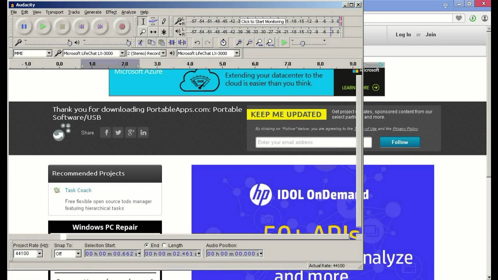Click the Copy icon in the edit toolbar
Viewport: 498px width, 280px height.
(x=151, y=43)
